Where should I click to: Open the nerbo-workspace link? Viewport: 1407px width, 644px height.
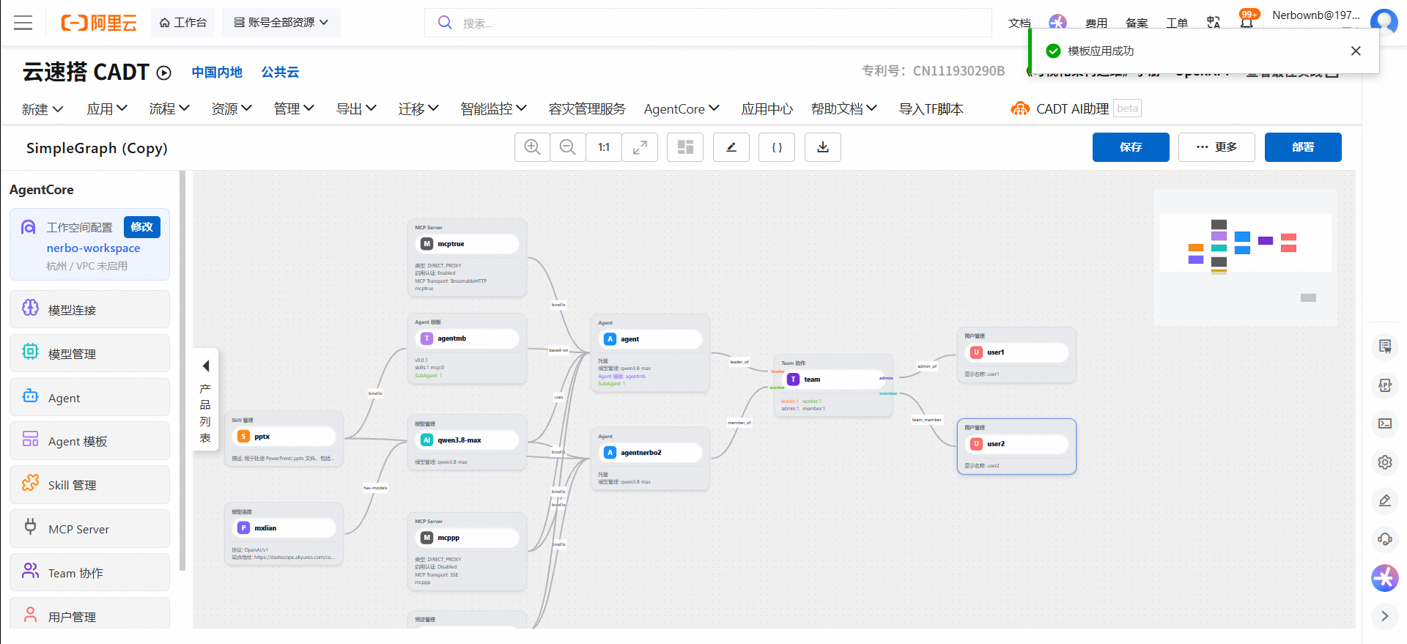pyautogui.click(x=93, y=248)
